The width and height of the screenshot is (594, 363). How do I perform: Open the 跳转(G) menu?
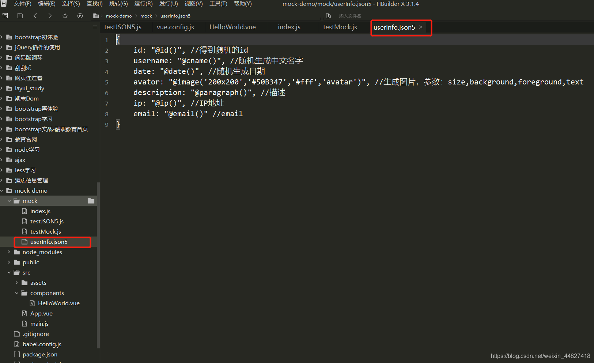pyautogui.click(x=118, y=4)
